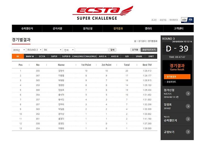Click the Total column header

coord(127,65)
